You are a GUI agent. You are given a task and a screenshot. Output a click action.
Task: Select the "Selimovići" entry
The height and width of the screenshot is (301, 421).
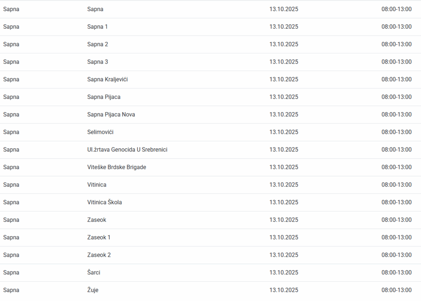pyautogui.click(x=100, y=132)
